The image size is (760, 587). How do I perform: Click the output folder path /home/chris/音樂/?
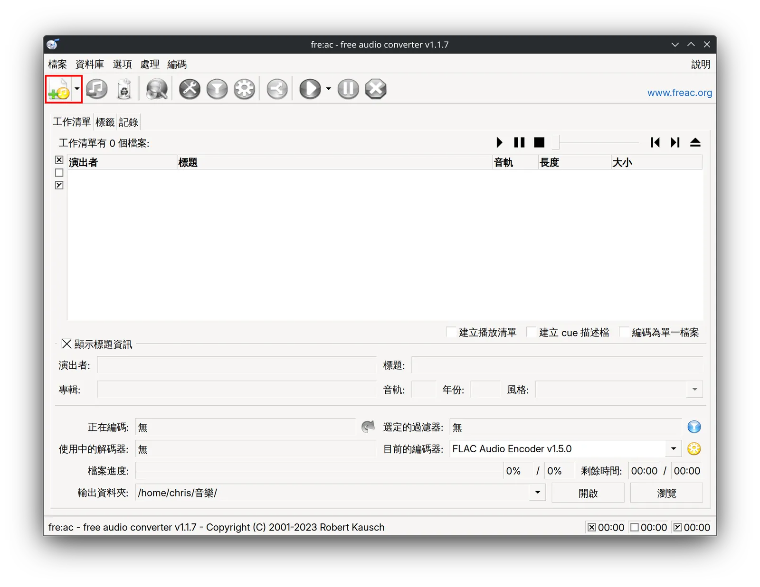tap(178, 493)
